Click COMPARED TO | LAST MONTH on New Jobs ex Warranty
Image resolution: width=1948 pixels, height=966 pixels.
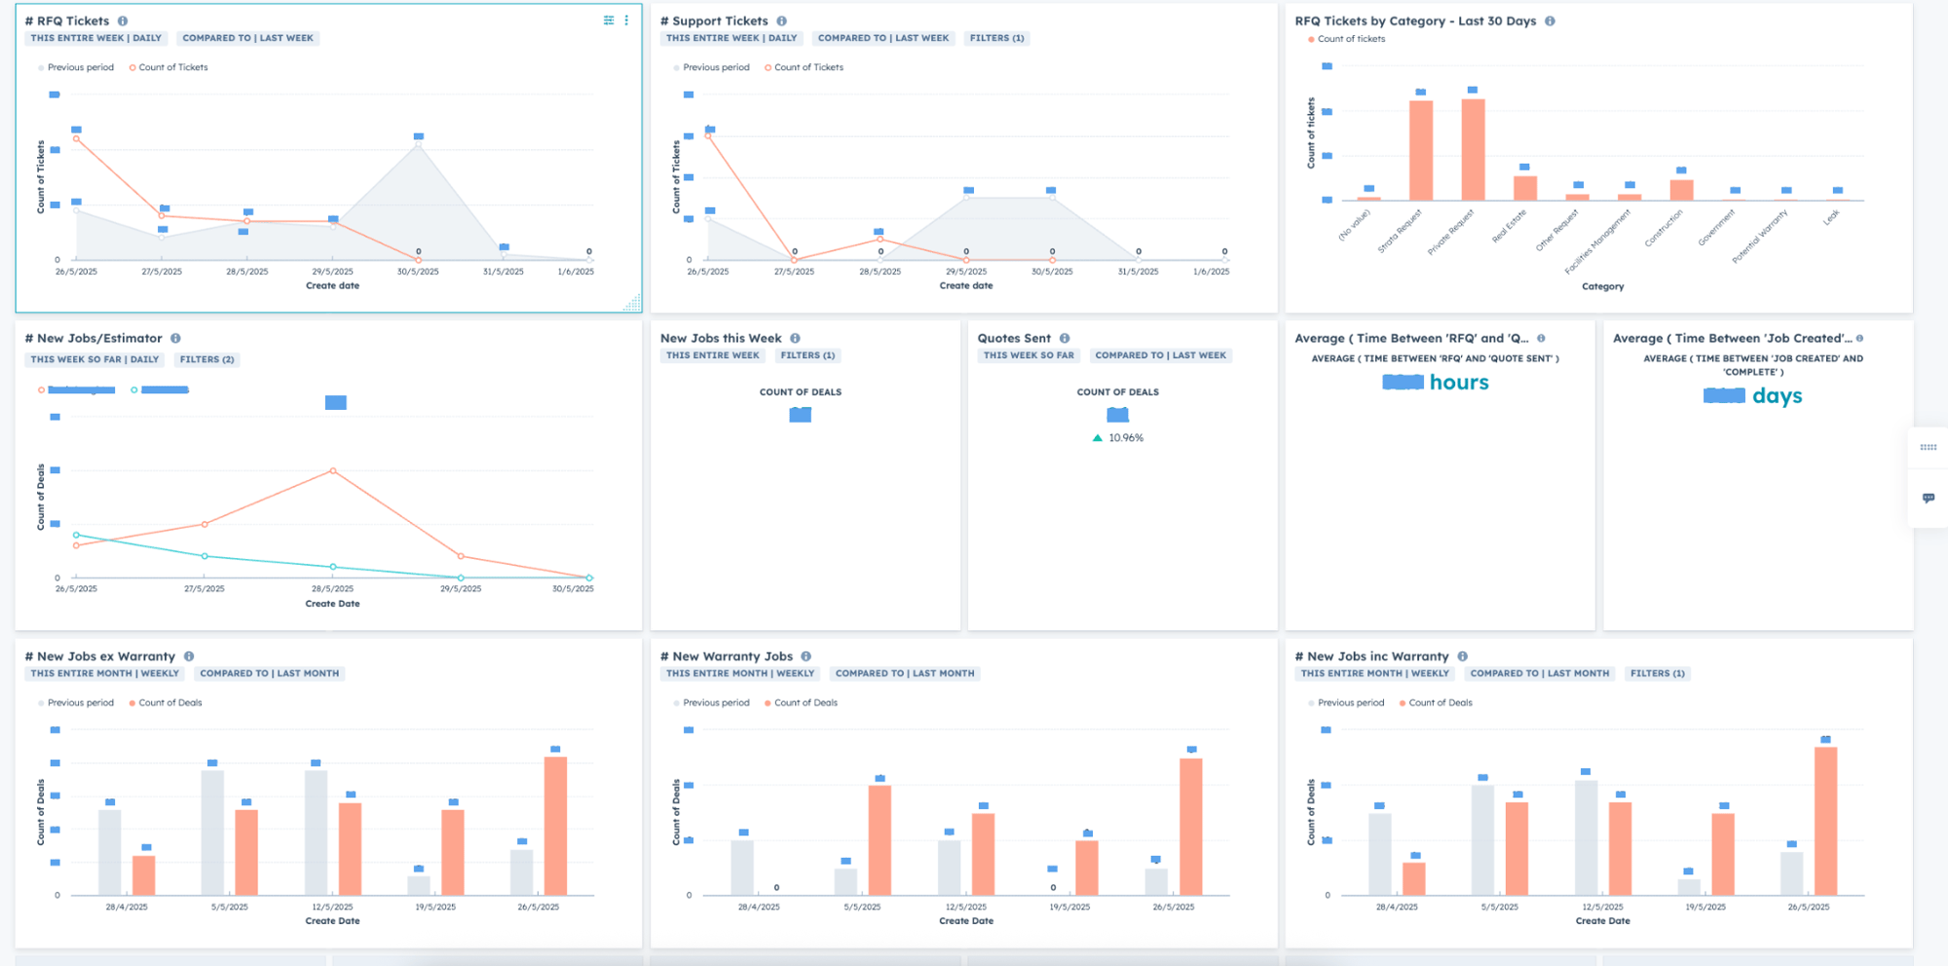tap(269, 674)
